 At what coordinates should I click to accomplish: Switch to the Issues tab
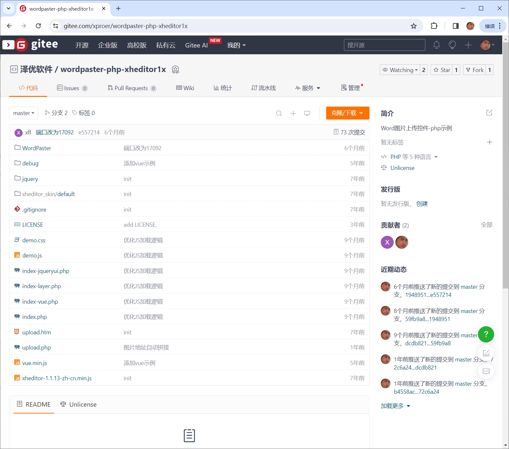[x=72, y=88]
